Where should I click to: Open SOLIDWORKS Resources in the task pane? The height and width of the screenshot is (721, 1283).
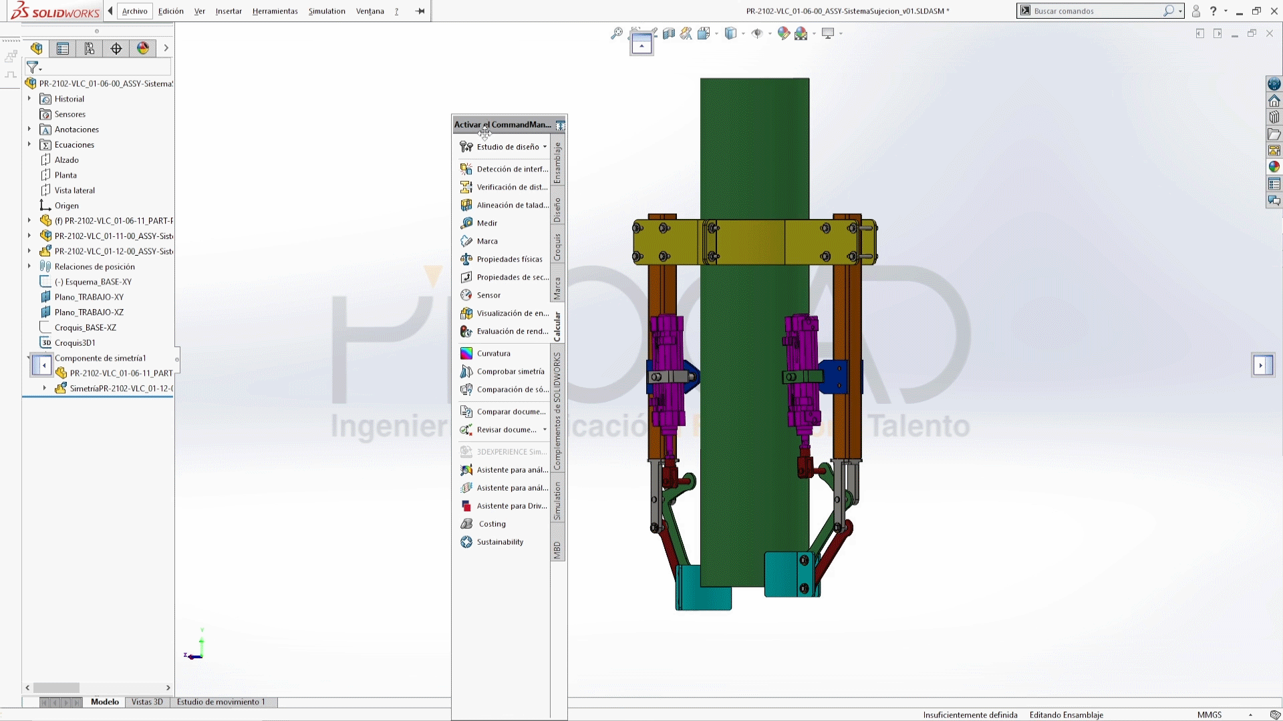pyautogui.click(x=1274, y=84)
